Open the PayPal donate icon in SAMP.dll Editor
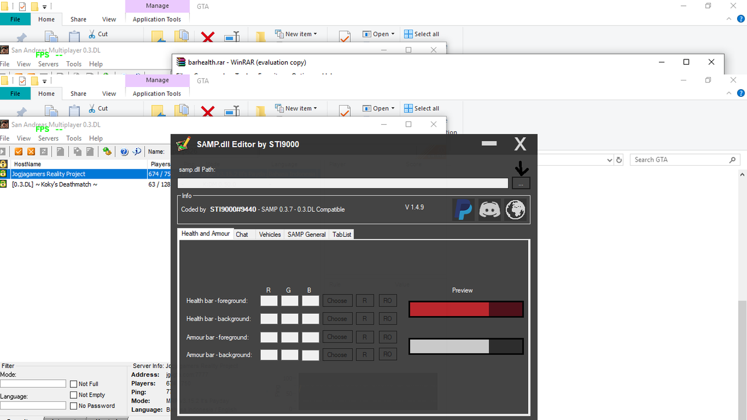This screenshot has height=420, width=747. coord(463,209)
